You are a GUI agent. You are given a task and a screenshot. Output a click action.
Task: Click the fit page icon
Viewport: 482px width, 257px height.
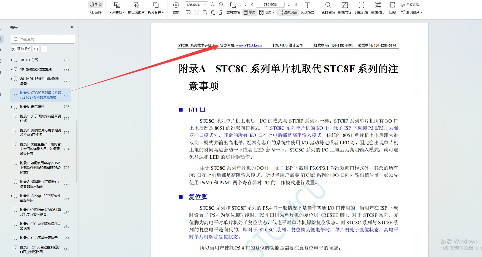tap(196, 12)
